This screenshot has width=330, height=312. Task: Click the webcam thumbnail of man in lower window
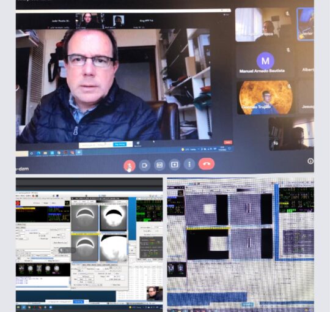(x=154, y=293)
